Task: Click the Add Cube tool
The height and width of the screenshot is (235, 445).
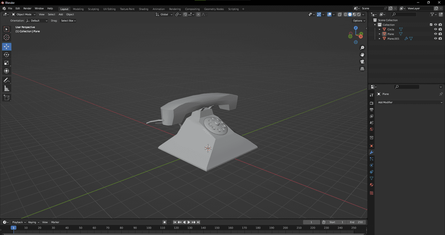Action: 7,98
